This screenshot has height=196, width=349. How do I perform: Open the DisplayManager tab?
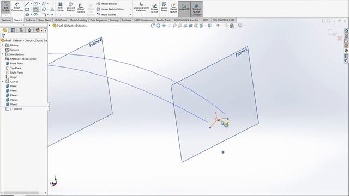point(38,30)
